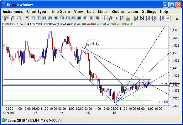The height and width of the screenshot is (125, 183).
Task: Select the bar chart type icon
Action: (x=13, y=18)
